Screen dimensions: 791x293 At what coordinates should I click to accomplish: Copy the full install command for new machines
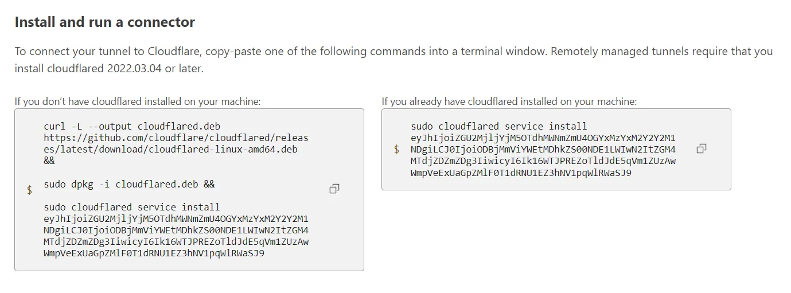click(334, 189)
